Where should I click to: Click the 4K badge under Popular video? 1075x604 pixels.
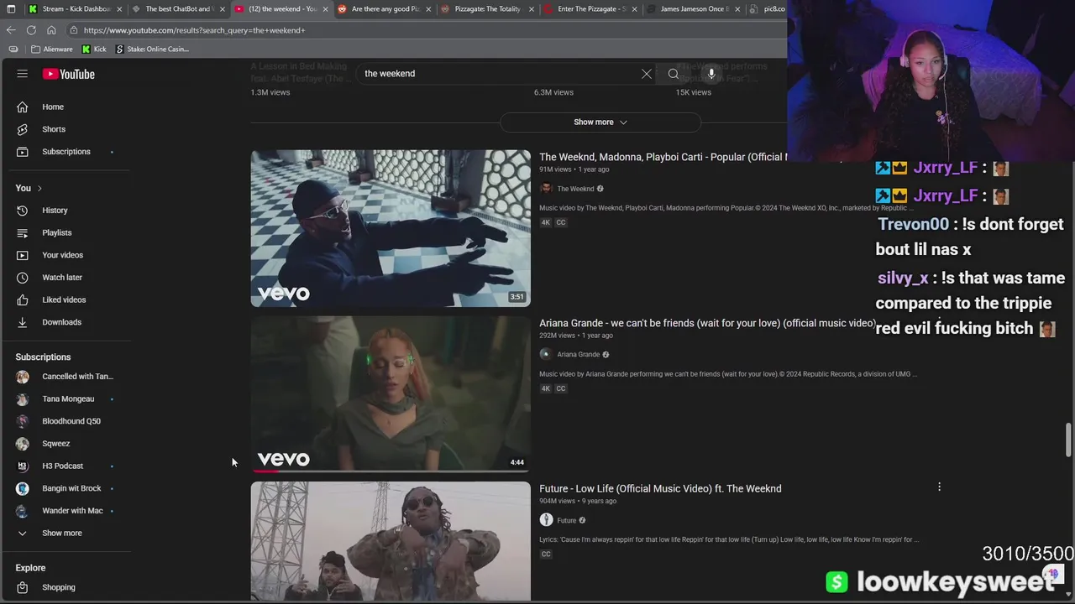(546, 222)
